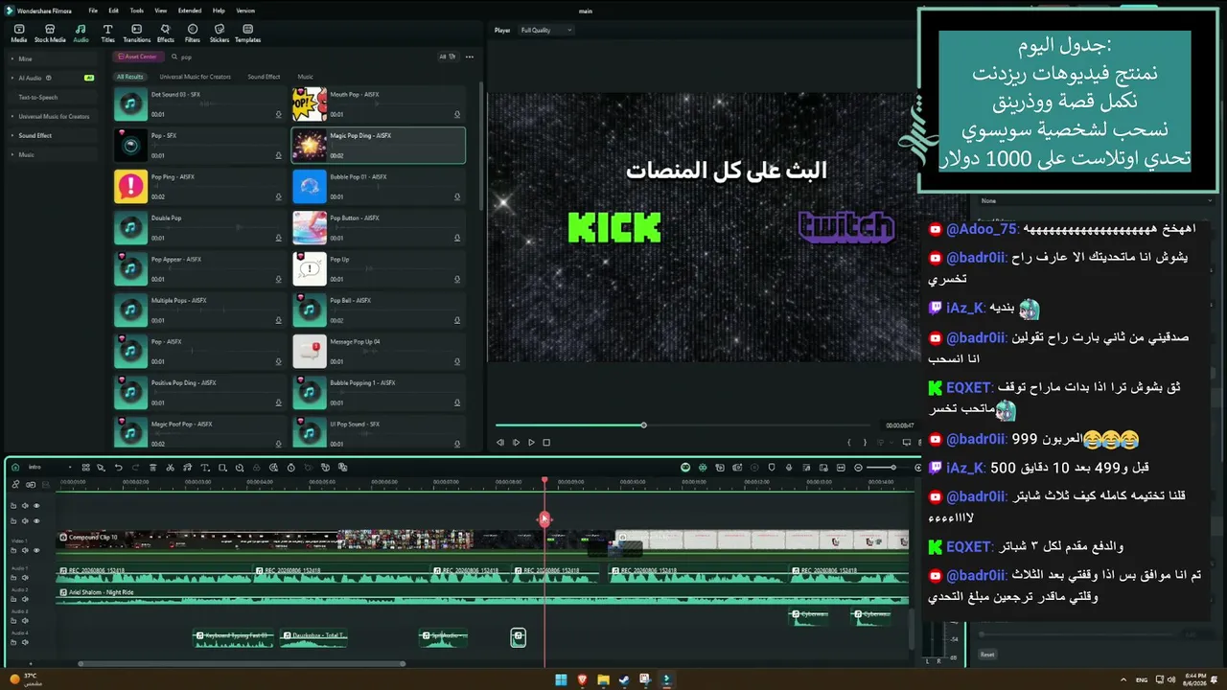Viewport: 1227px width, 690px height.
Task: Open the Full Quality dropdown in the player
Action: pyautogui.click(x=545, y=30)
